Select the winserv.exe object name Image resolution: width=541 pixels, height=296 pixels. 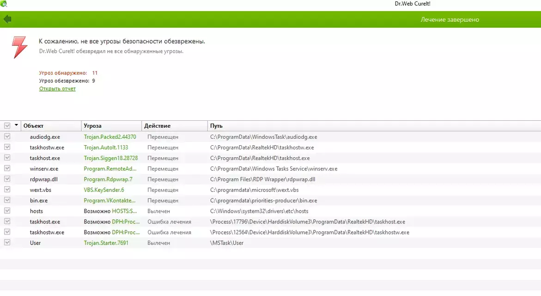coord(44,168)
